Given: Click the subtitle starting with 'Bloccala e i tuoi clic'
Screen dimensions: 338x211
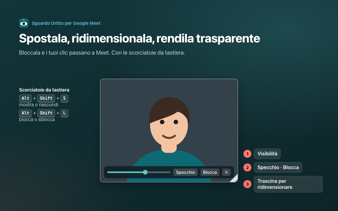Looking at the screenshot, I should [x=102, y=52].
